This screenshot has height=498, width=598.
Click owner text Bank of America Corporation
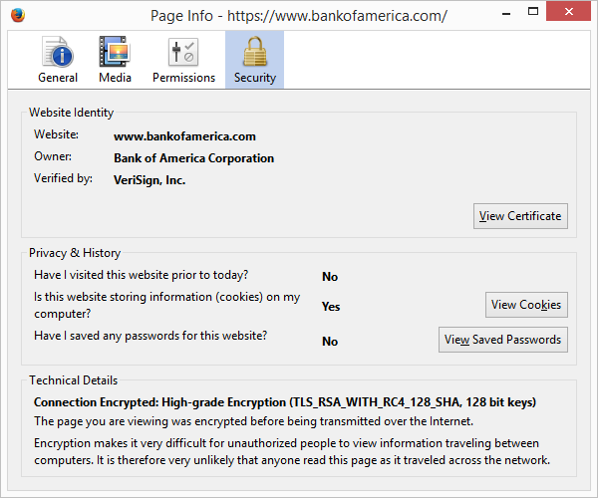coord(193,158)
